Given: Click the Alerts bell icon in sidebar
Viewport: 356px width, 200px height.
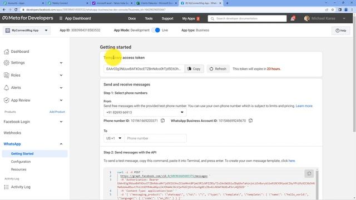Looking at the screenshot, I should pyautogui.click(x=6, y=88).
